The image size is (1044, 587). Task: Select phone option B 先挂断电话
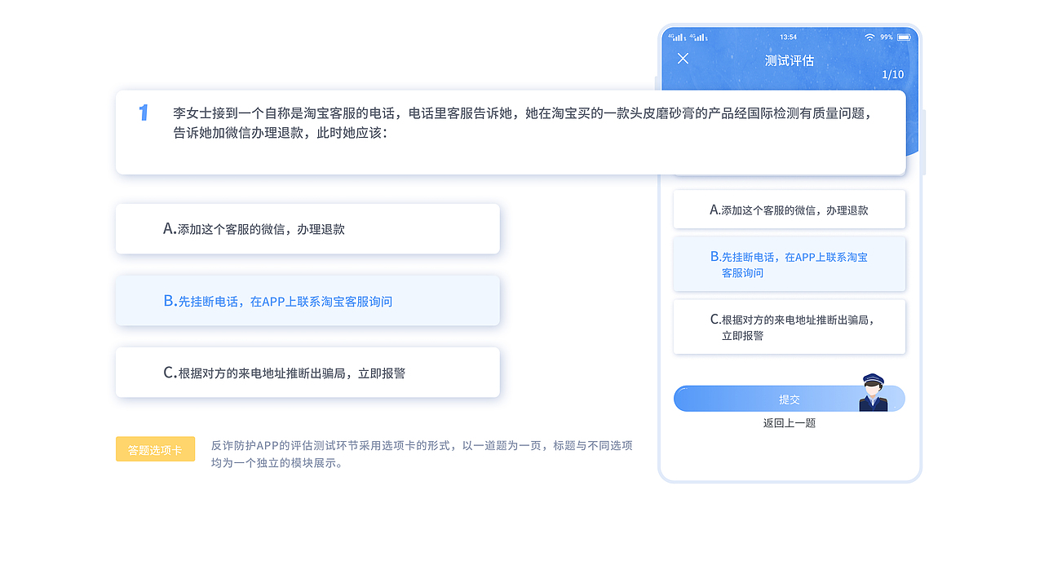coord(790,264)
